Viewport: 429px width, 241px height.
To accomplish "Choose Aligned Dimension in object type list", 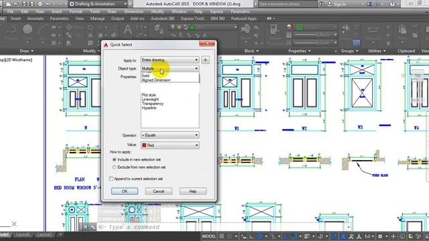I will [x=156, y=80].
